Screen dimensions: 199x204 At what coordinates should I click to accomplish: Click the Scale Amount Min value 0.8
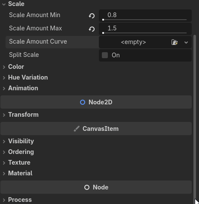pos(112,15)
